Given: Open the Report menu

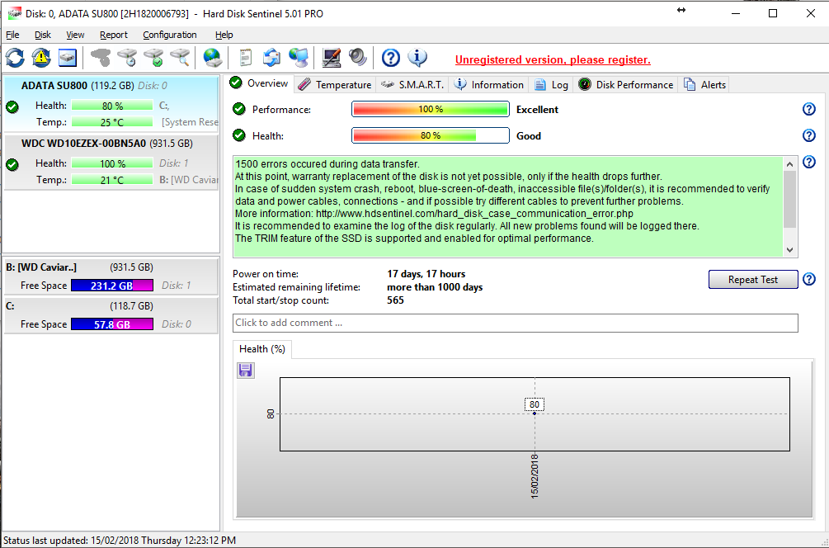Looking at the screenshot, I should click(114, 35).
